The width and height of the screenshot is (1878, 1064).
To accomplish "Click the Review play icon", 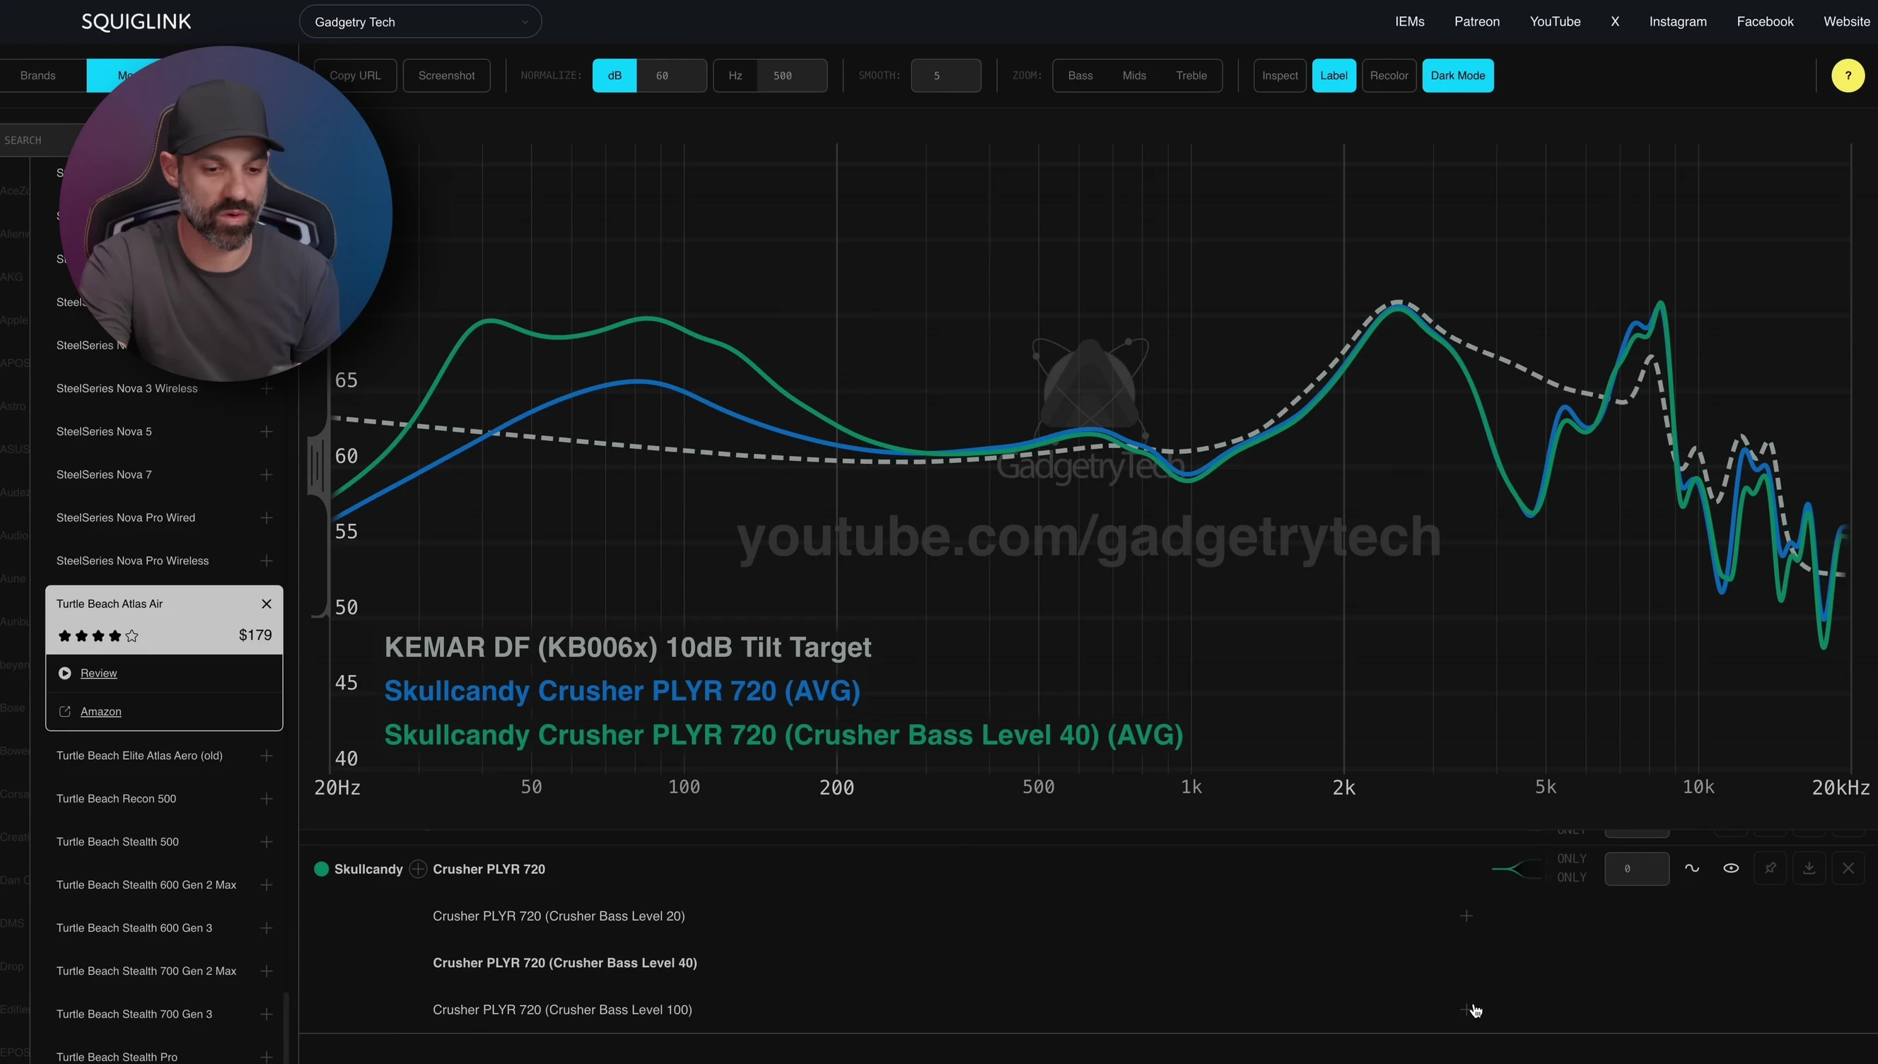I will [x=64, y=673].
